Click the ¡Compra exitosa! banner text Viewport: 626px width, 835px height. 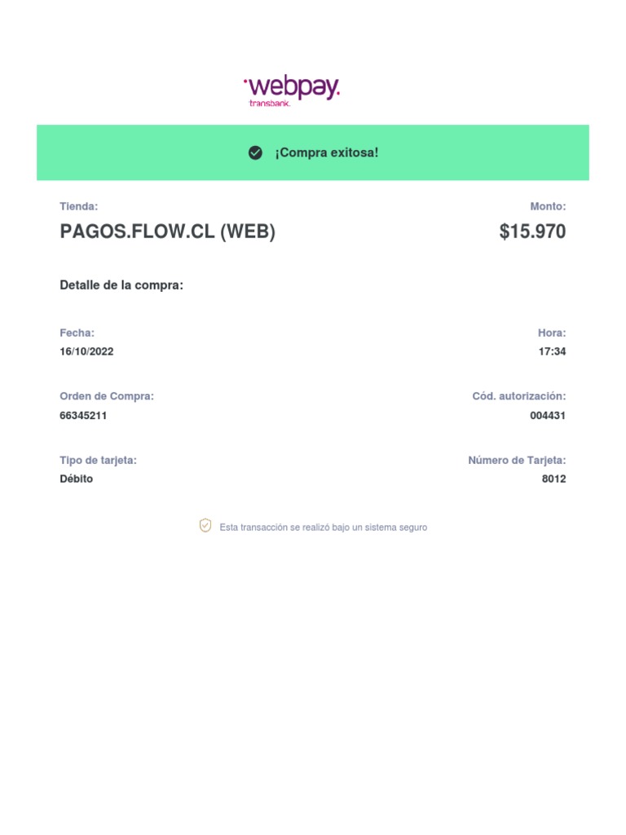point(326,153)
